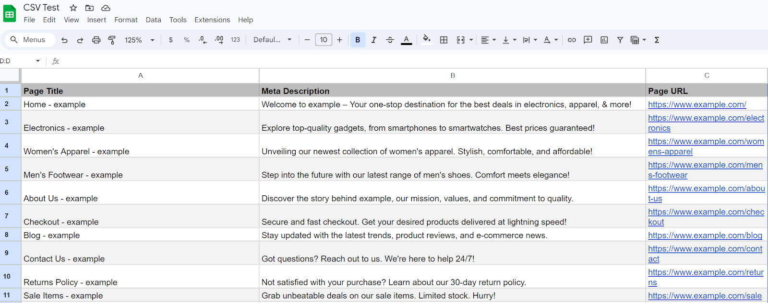The width and height of the screenshot is (768, 303).
Task: Open the Help menu
Action: [245, 20]
